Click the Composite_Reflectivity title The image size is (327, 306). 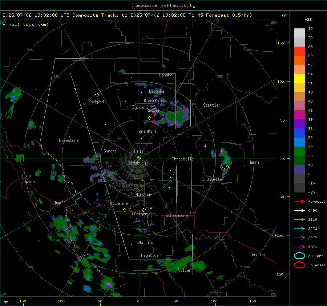163,5
